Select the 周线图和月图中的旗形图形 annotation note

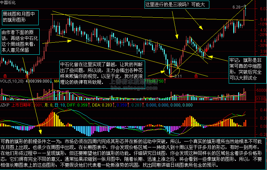[x=21, y=17]
